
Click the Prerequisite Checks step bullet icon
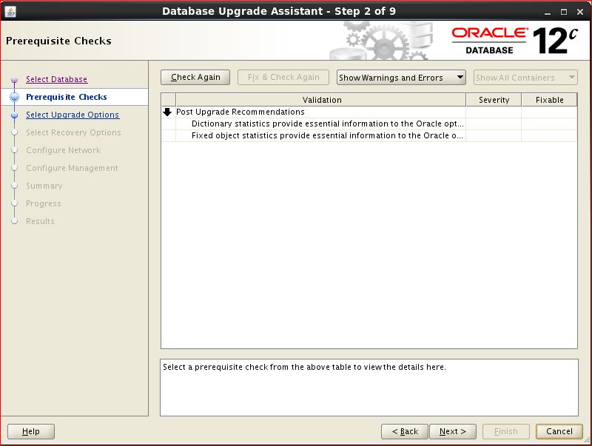tap(14, 97)
